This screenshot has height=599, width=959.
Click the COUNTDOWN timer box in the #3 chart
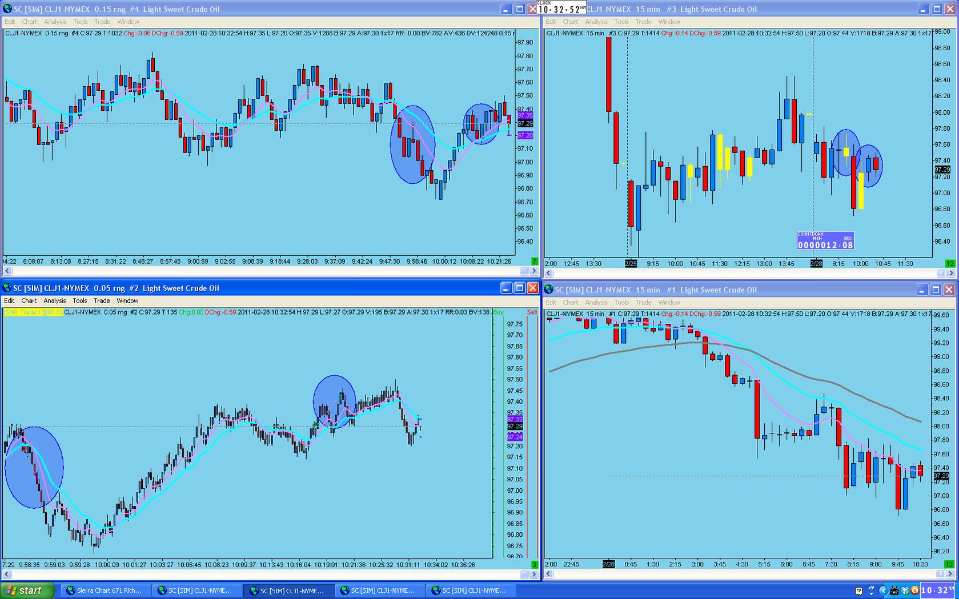click(x=825, y=240)
